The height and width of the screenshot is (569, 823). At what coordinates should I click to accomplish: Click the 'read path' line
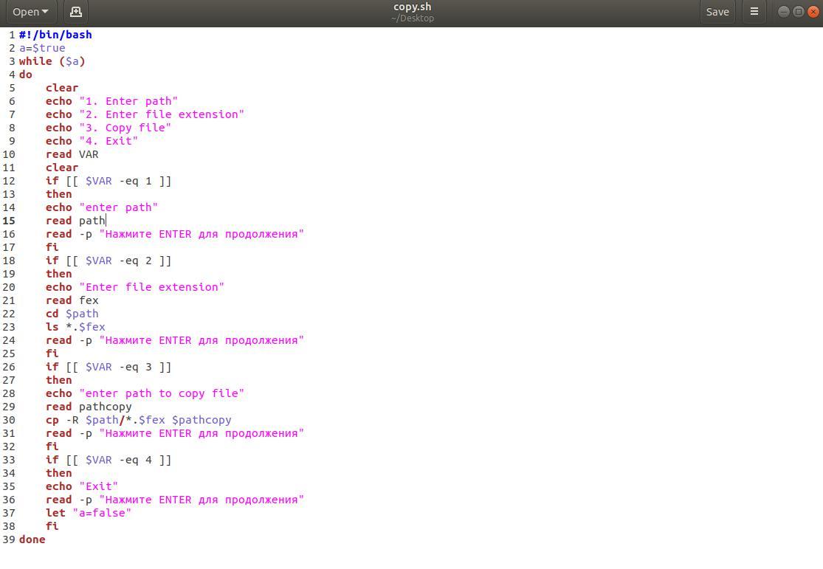(x=75, y=221)
